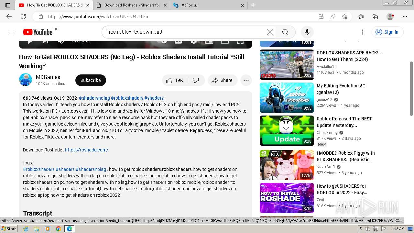
Task: Open 'My Editing Evolutions!' video title
Action: pyautogui.click(x=341, y=89)
